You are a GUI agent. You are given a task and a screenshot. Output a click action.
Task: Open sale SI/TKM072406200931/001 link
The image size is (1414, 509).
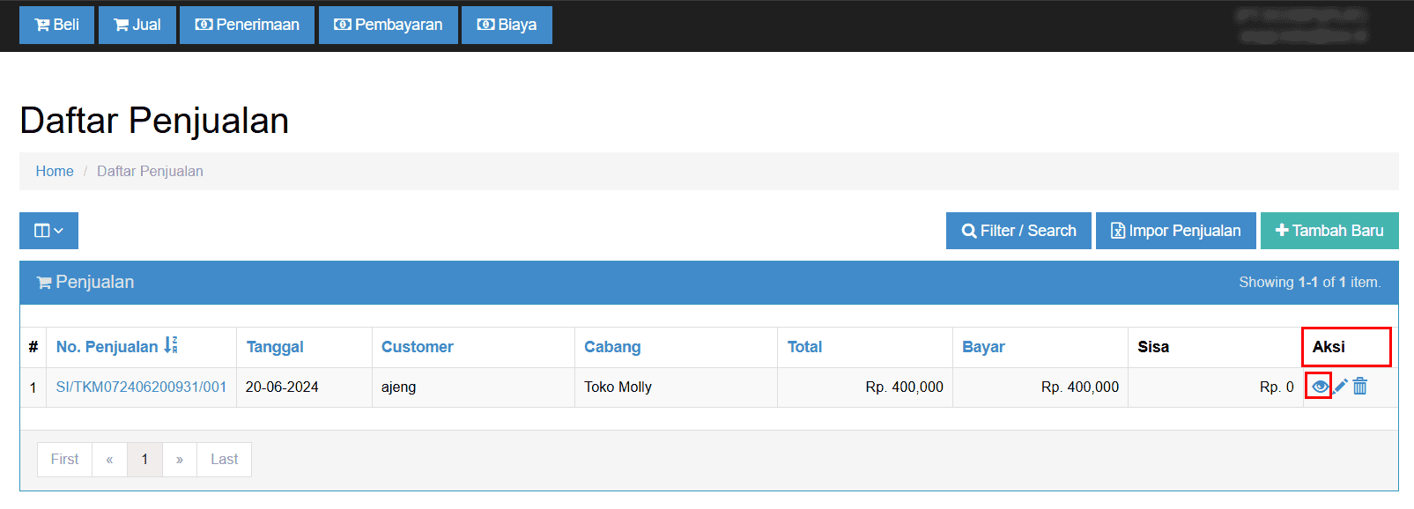(x=141, y=387)
